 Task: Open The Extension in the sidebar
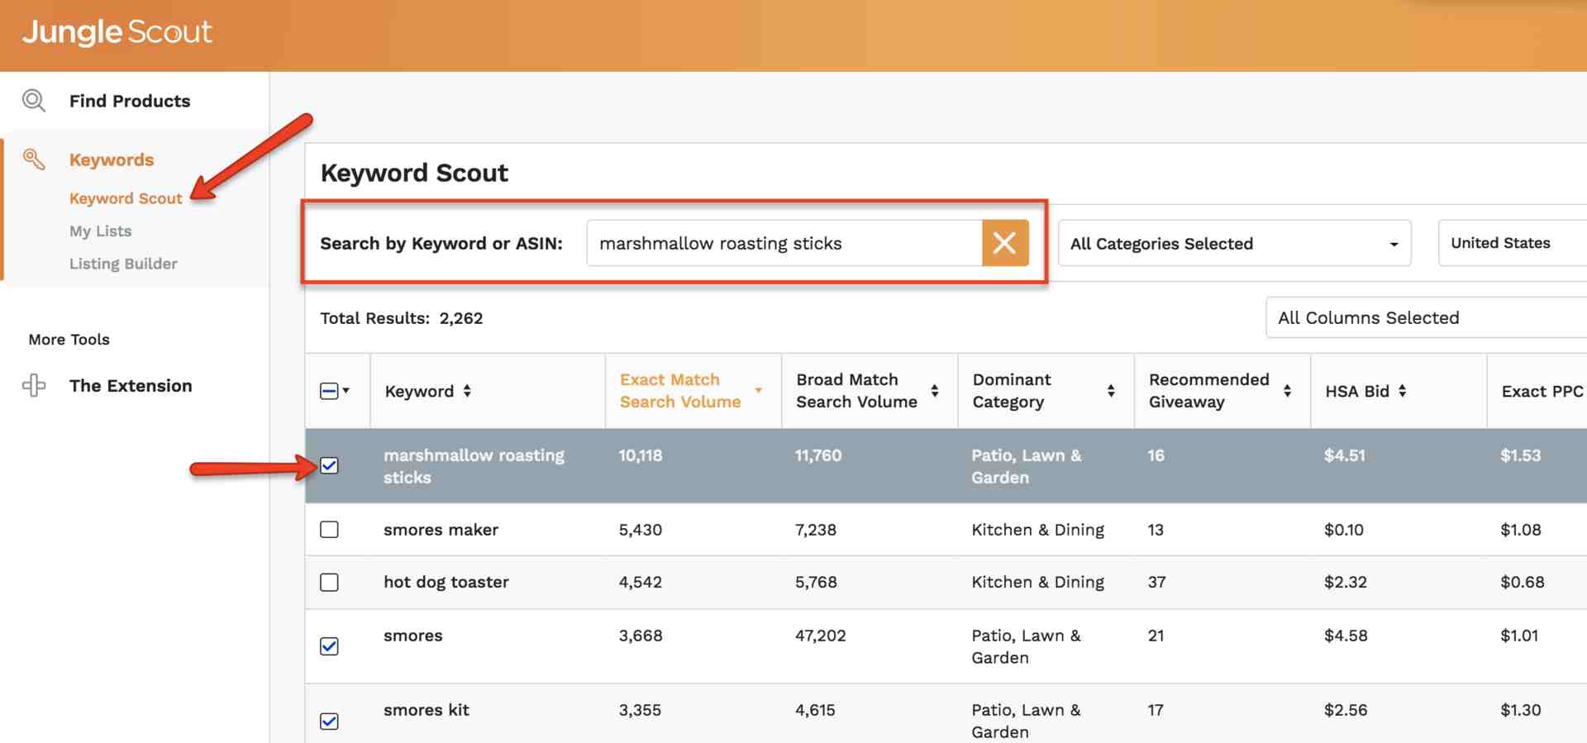coord(131,385)
